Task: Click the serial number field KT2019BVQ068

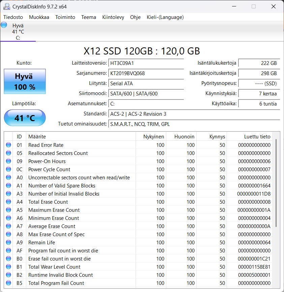Action: click(146, 73)
